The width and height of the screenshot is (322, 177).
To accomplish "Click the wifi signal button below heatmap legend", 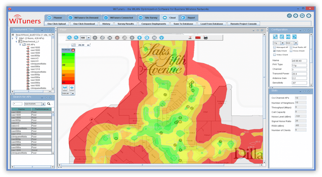I will coord(72,88).
